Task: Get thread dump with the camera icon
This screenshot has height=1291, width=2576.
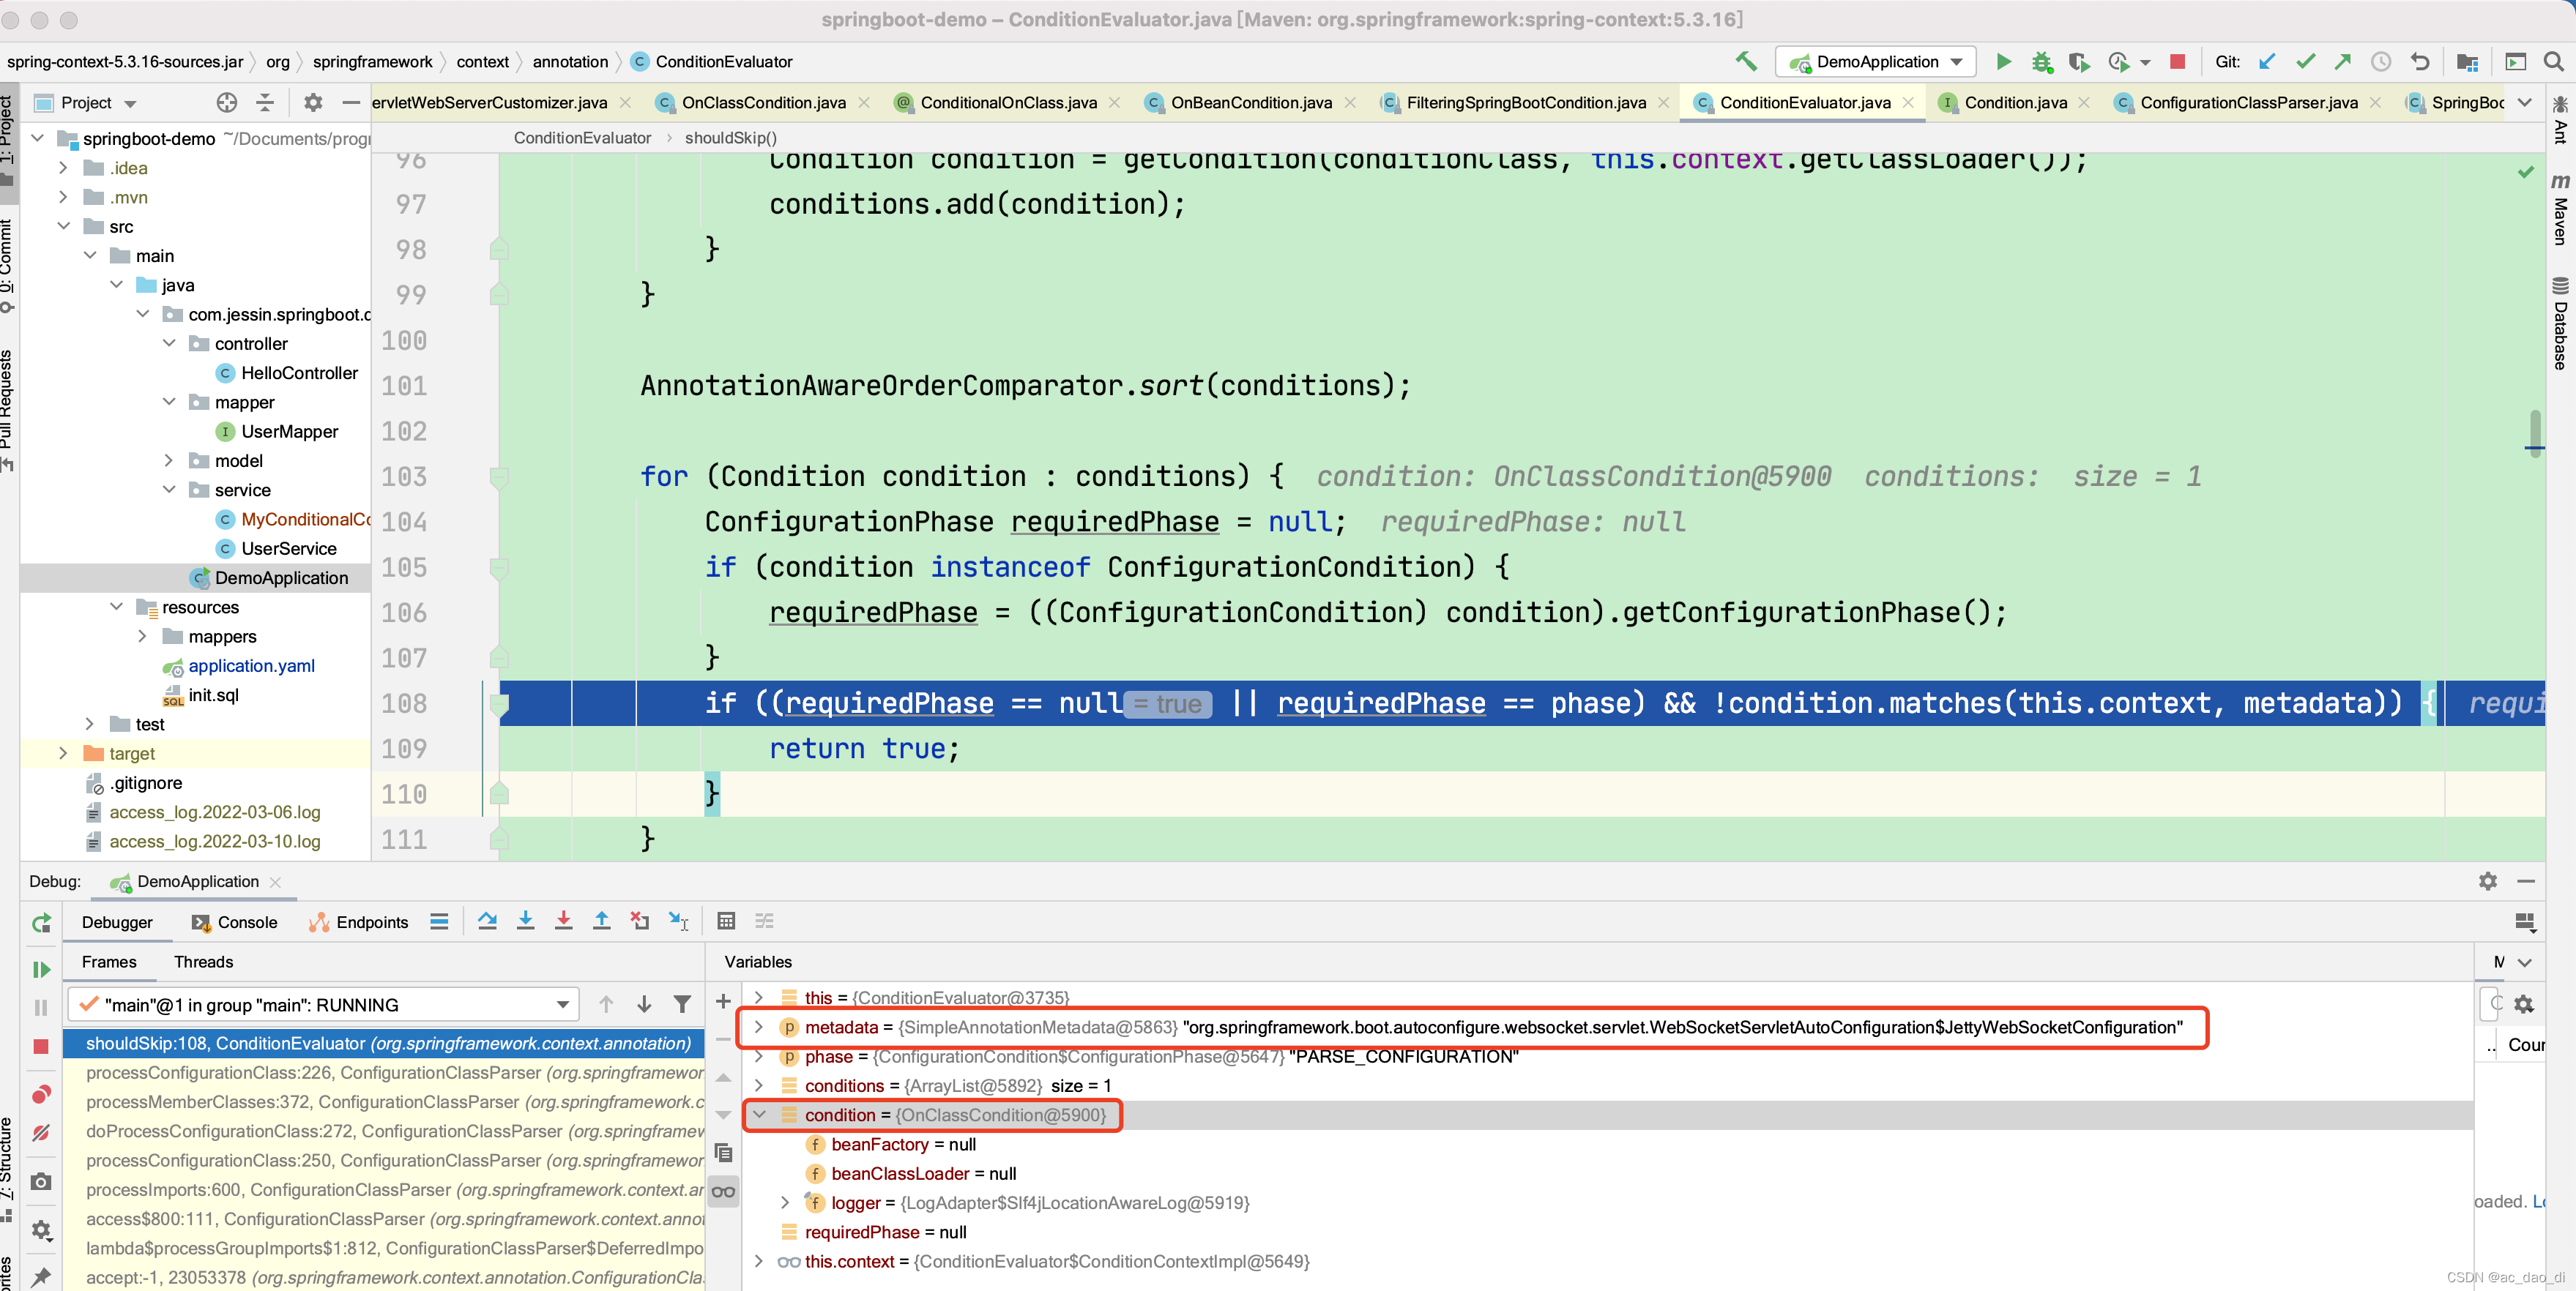Action: click(41, 1182)
